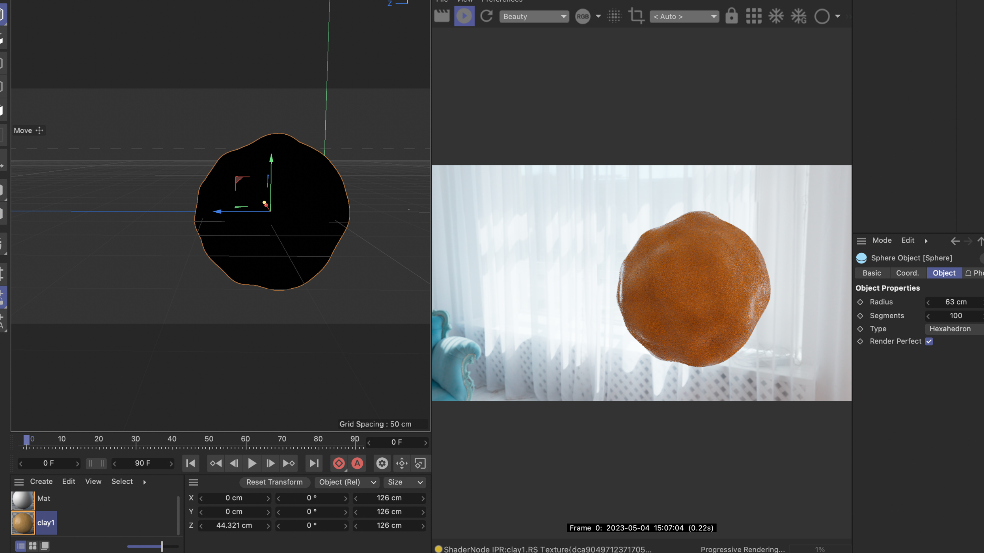Click the clapperboard render icon
This screenshot has height=553, width=984.
click(x=442, y=16)
